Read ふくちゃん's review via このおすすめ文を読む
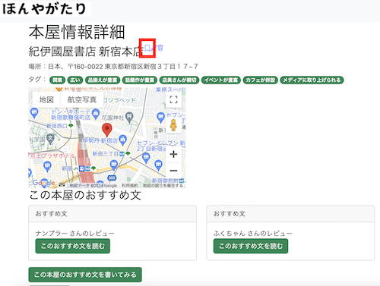 pos(251,246)
